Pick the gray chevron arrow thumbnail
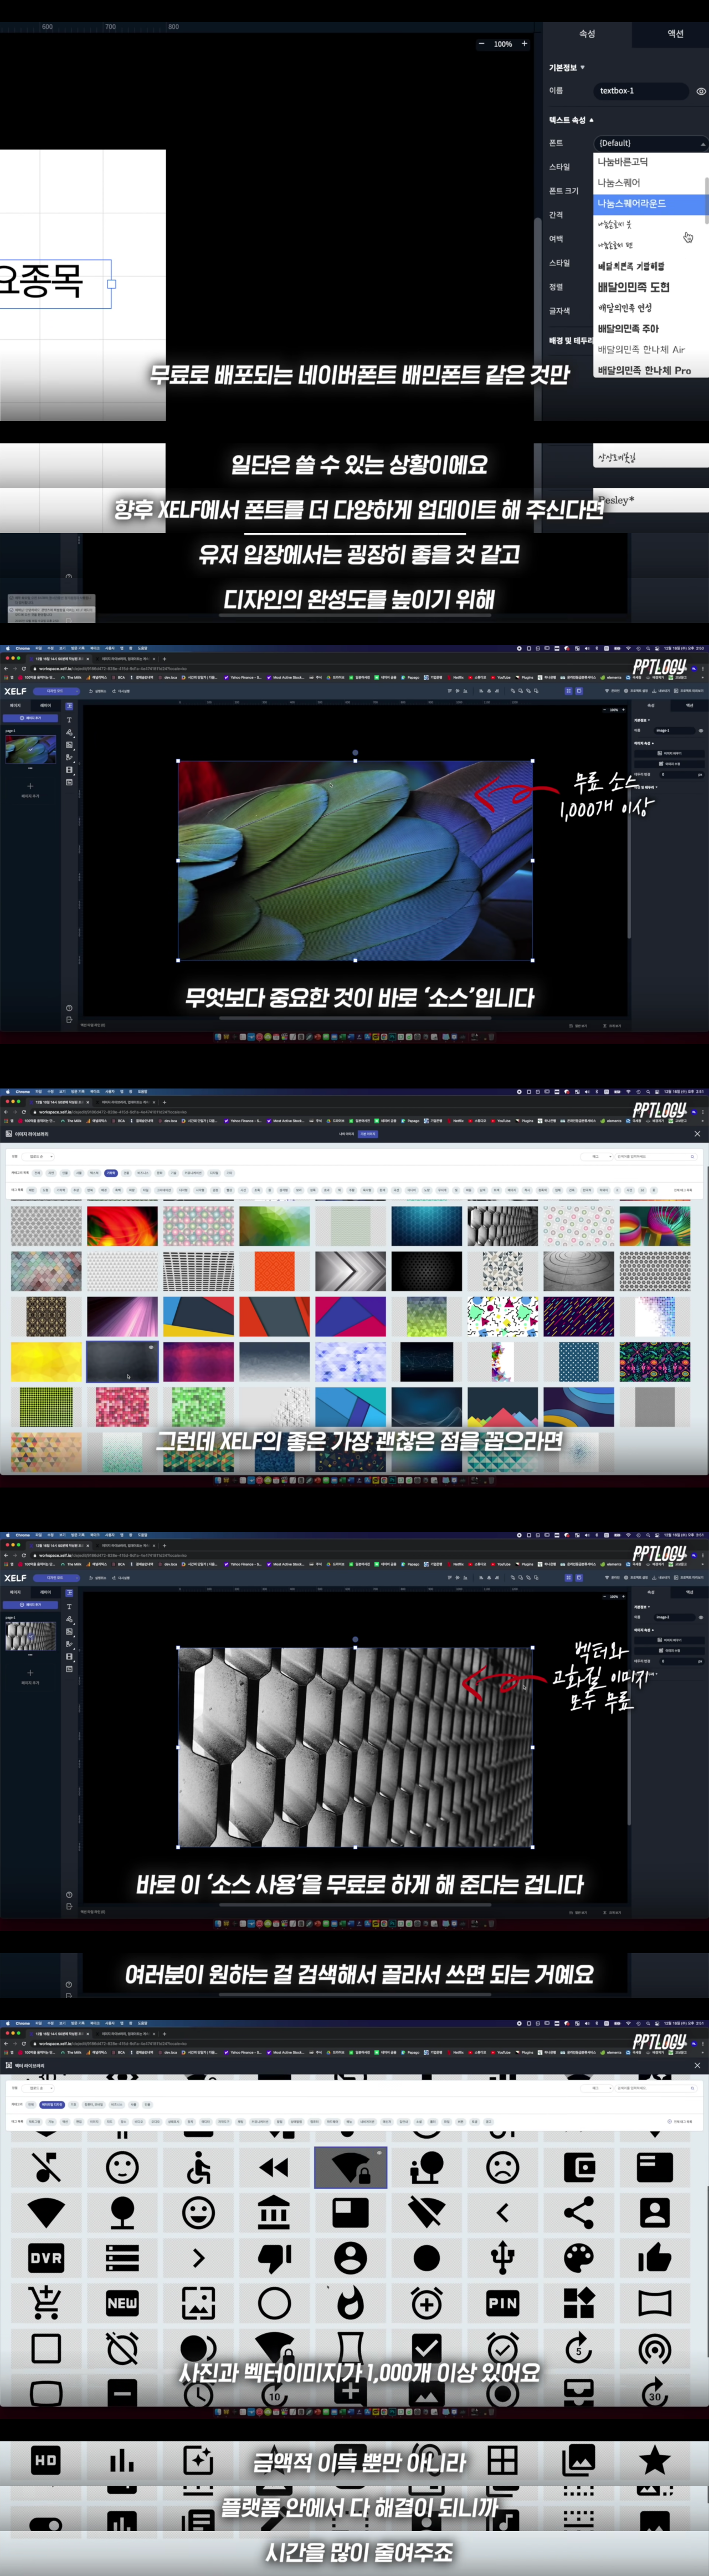 [350, 1272]
